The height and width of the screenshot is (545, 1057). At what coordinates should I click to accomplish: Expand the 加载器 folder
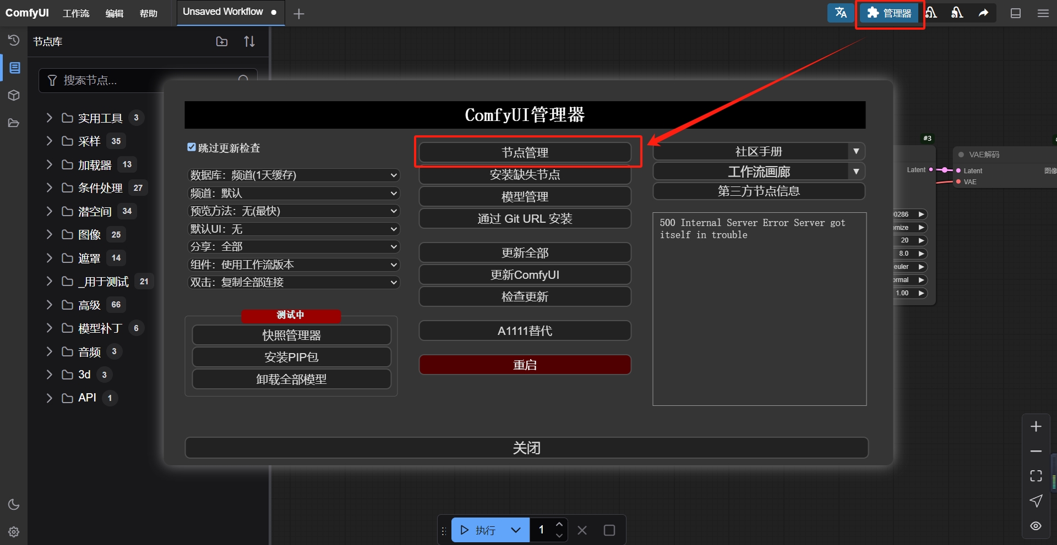(x=49, y=164)
